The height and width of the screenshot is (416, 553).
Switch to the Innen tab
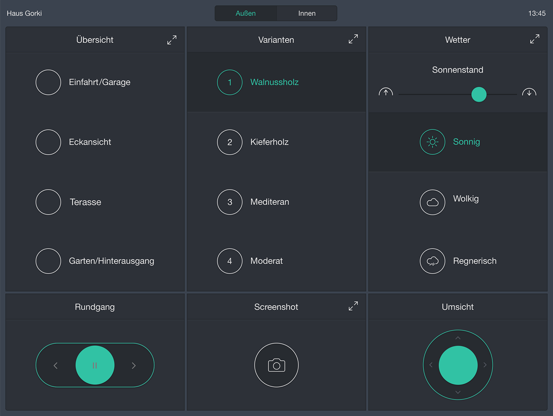click(307, 14)
